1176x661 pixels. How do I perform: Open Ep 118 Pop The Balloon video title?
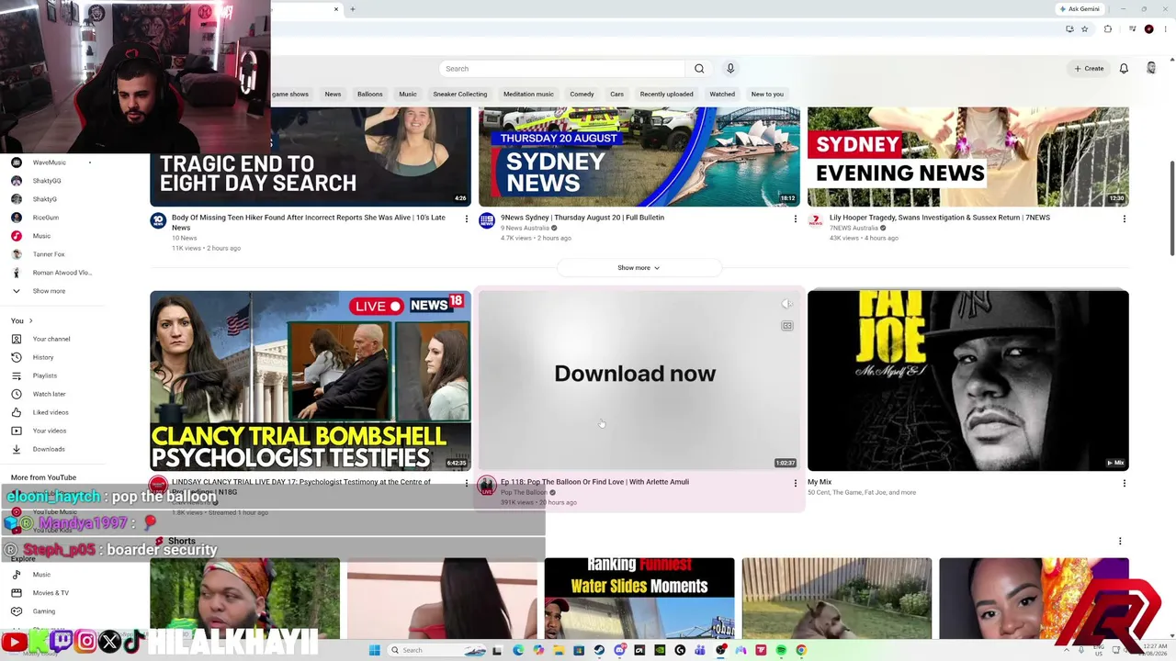(x=594, y=482)
